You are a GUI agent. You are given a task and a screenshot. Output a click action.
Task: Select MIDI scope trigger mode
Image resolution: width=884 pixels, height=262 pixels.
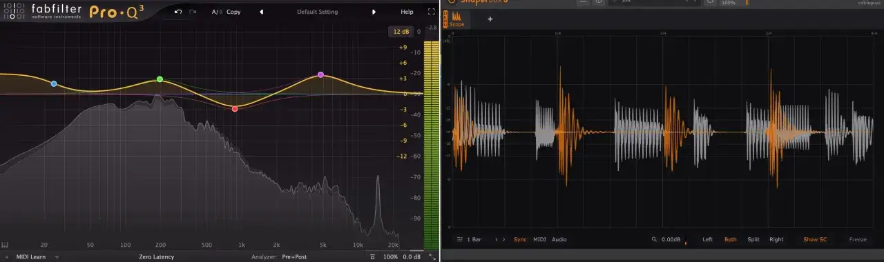(539, 239)
